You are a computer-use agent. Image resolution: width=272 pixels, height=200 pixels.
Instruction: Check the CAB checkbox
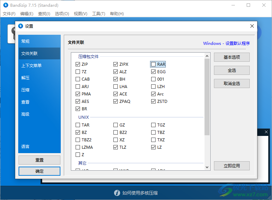point(78,79)
